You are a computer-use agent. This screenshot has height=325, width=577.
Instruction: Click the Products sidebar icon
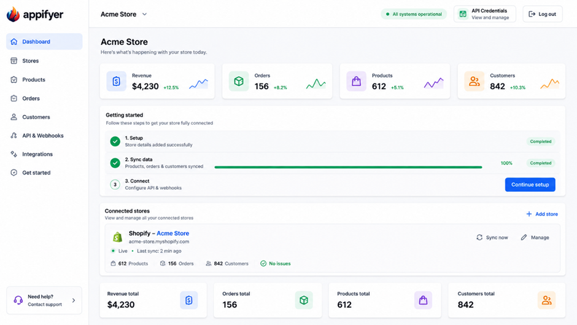pos(14,80)
